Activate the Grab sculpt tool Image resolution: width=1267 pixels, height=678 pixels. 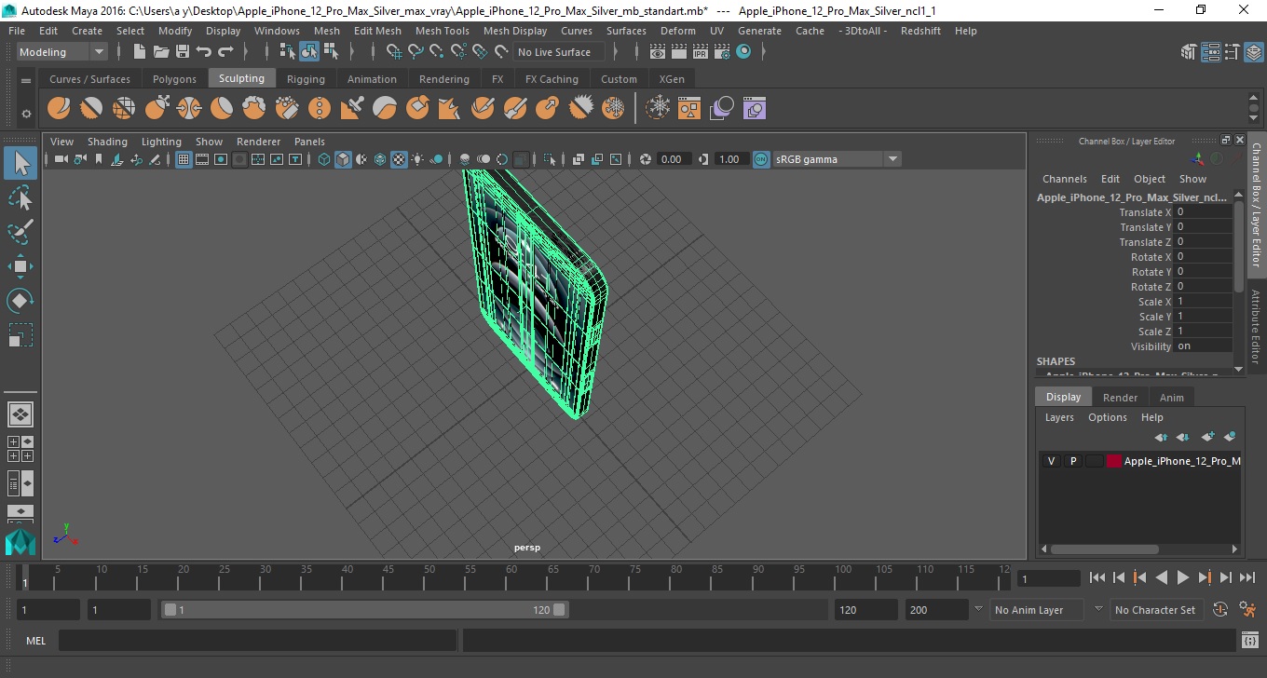tap(157, 108)
